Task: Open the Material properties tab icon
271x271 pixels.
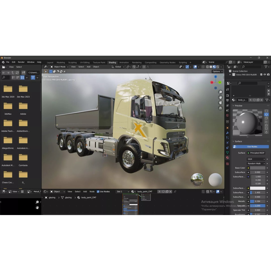Action: pyautogui.click(x=227, y=158)
